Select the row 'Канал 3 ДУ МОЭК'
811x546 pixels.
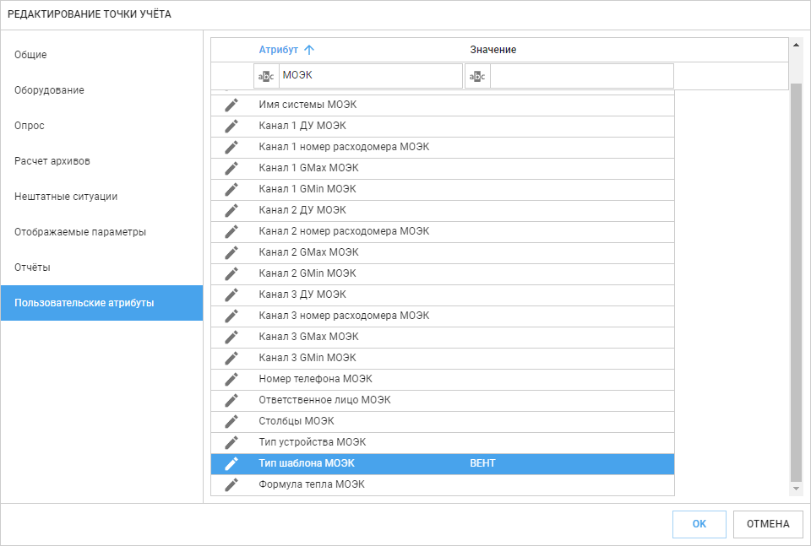click(x=443, y=295)
